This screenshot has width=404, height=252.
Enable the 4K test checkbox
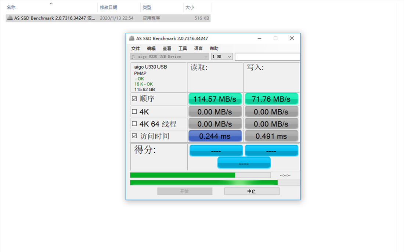tap(134, 112)
